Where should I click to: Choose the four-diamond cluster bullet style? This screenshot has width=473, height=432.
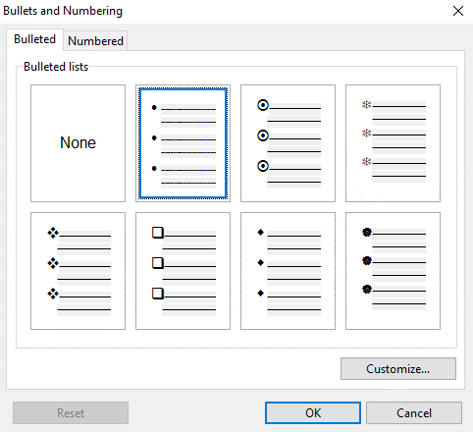coord(78,271)
